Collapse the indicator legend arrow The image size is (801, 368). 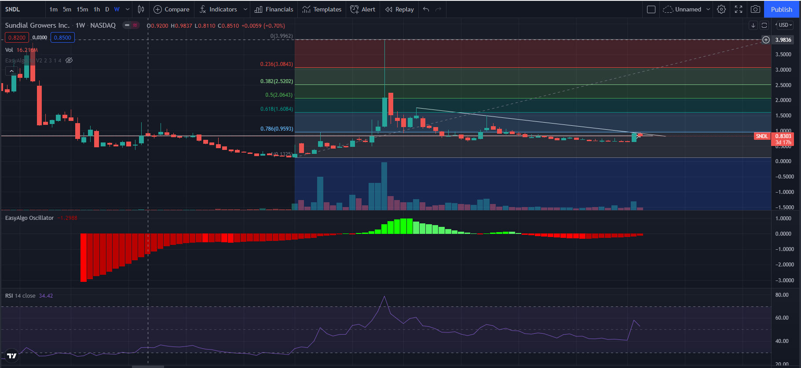pyautogui.click(x=11, y=71)
